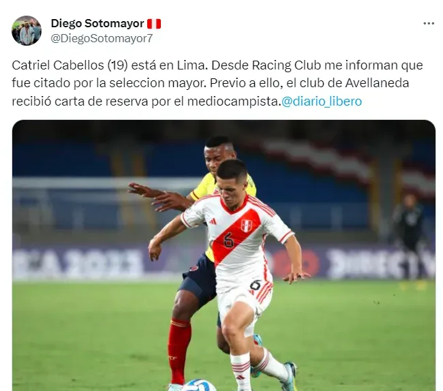Viewport: 443px width, 391px height.
Task: Click the Adidas logo on the player's jersey
Action: [x=212, y=221]
